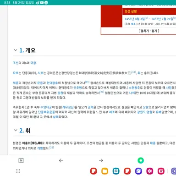Open the 상왕 link in the paragraph

[146, 107]
